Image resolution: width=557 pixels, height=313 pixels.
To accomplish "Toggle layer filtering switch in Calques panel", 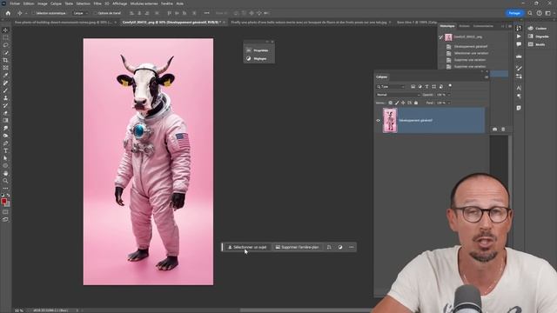I will click(x=450, y=86).
